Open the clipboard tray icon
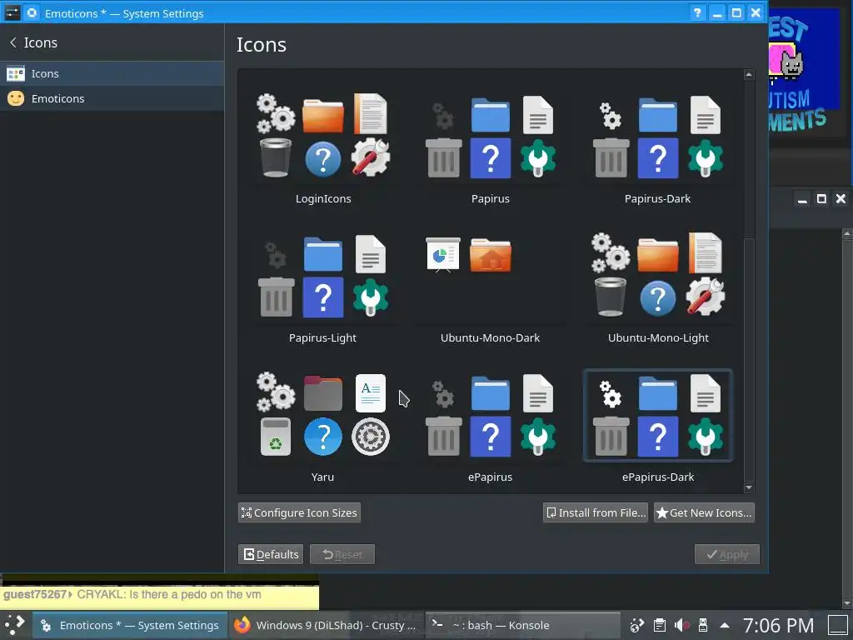The width and height of the screenshot is (853, 640). point(660,625)
